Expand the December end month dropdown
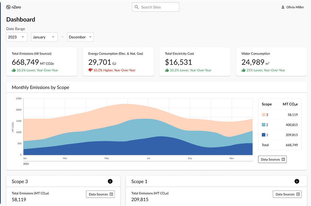The image size is (311, 206). pos(80,37)
